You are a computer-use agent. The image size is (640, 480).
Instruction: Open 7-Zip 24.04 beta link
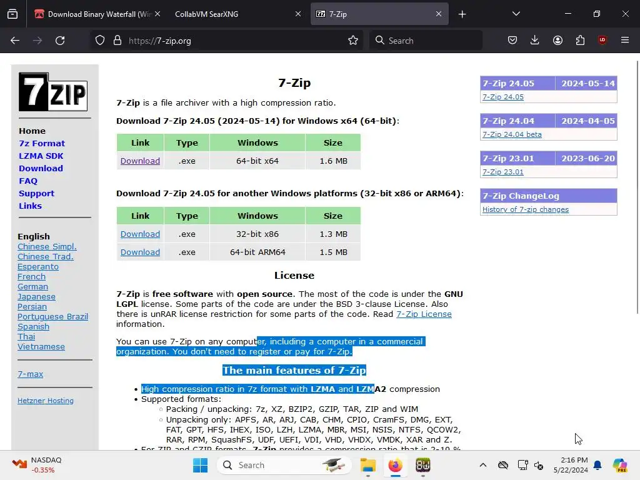512,135
